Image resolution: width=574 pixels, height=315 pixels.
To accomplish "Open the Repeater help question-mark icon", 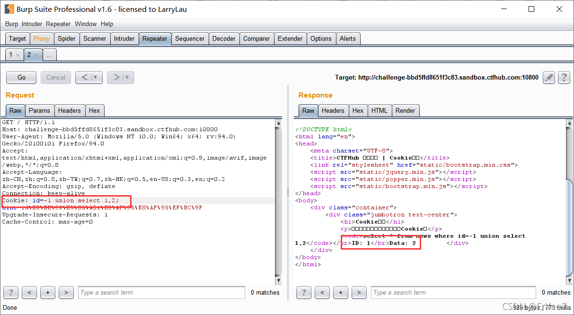I will [x=564, y=77].
